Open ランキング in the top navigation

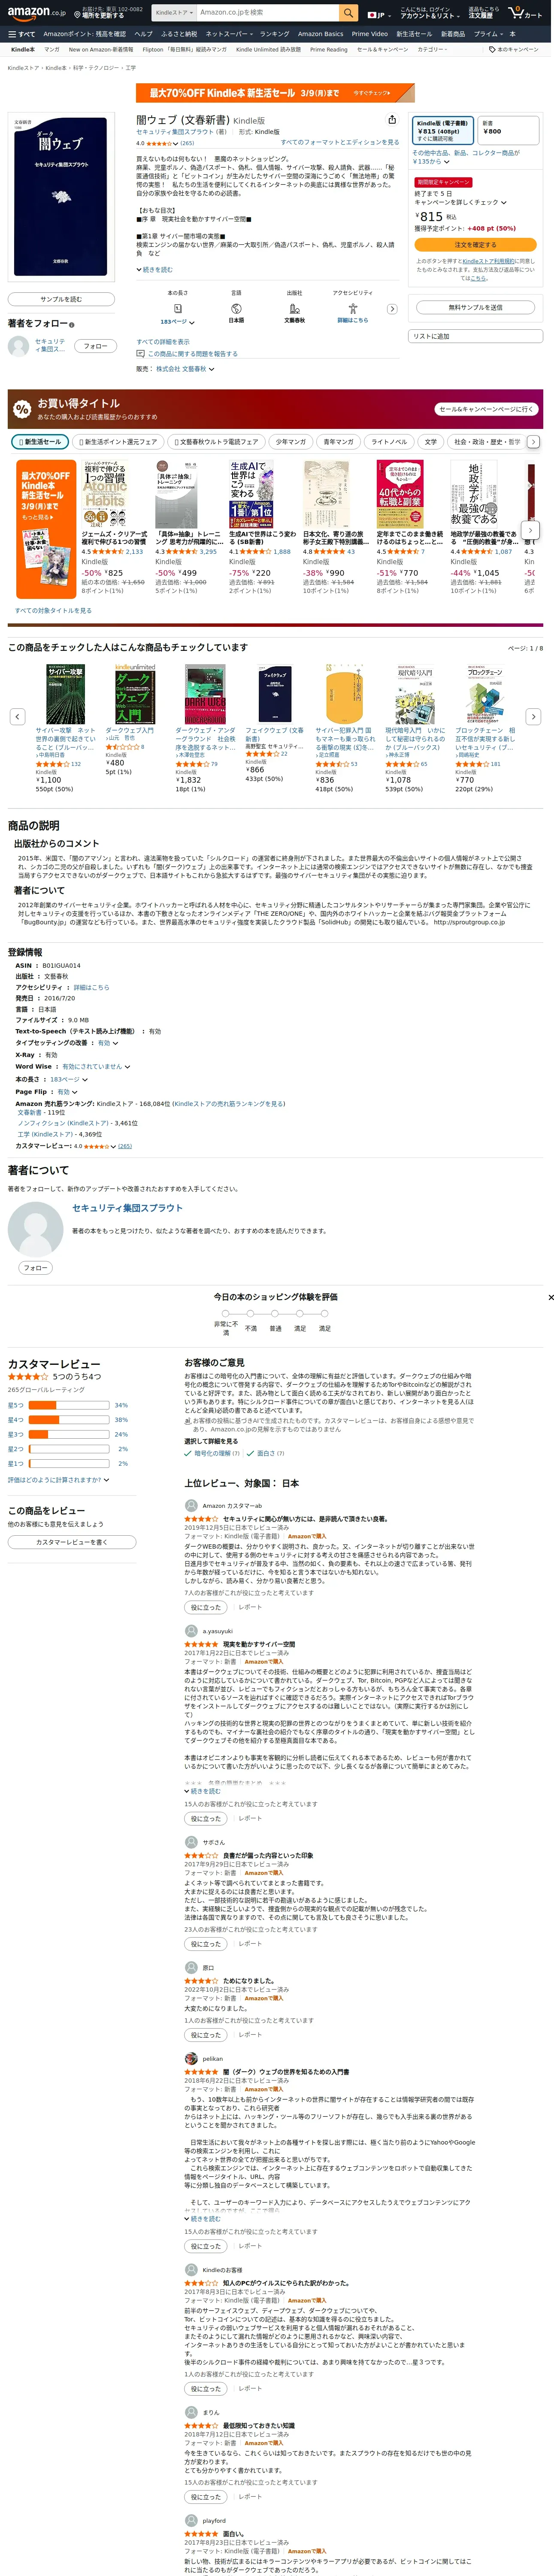(274, 34)
